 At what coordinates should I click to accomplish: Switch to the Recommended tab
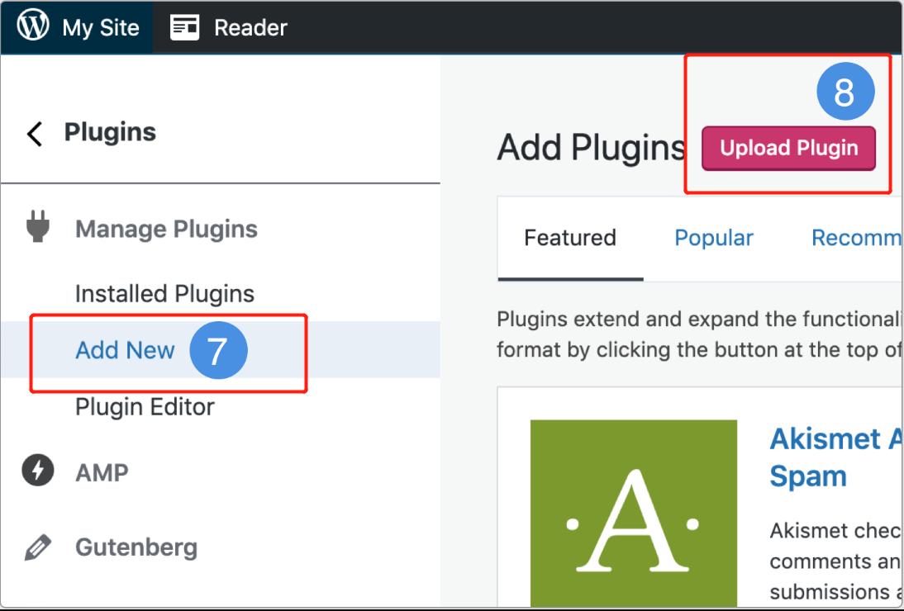tap(856, 238)
